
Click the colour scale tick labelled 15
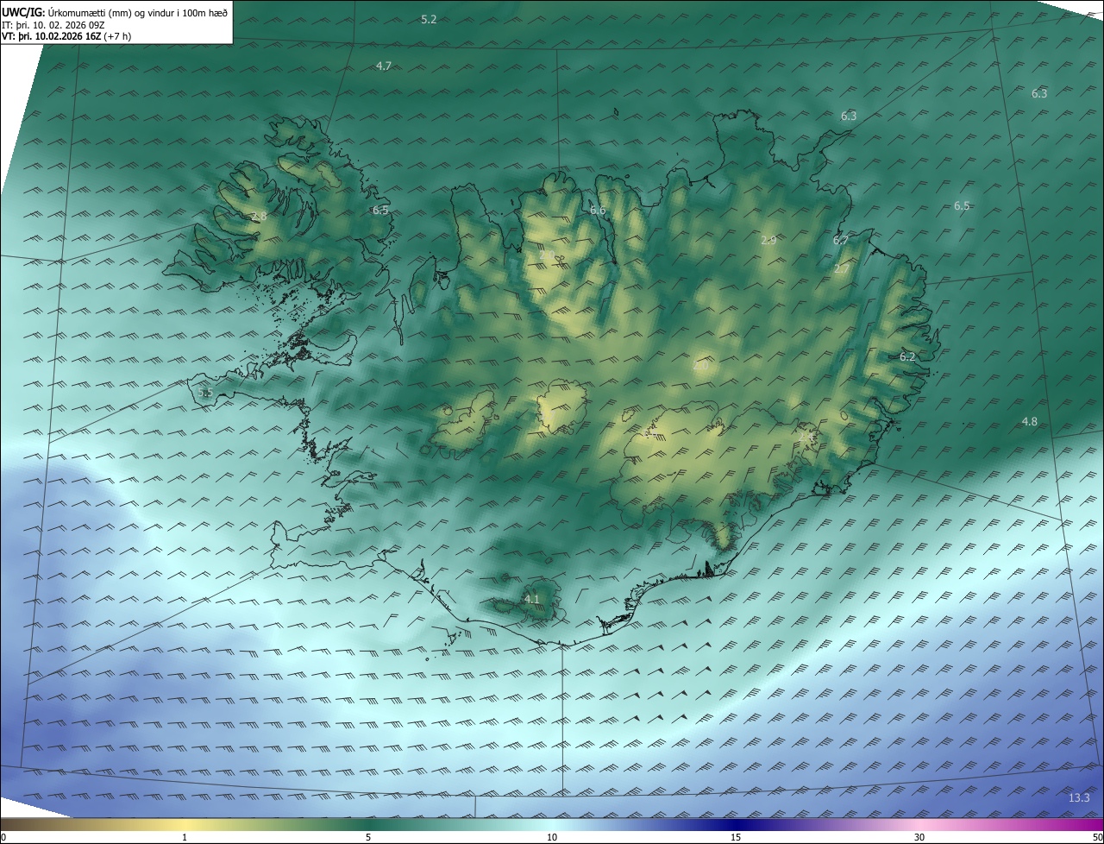click(736, 837)
